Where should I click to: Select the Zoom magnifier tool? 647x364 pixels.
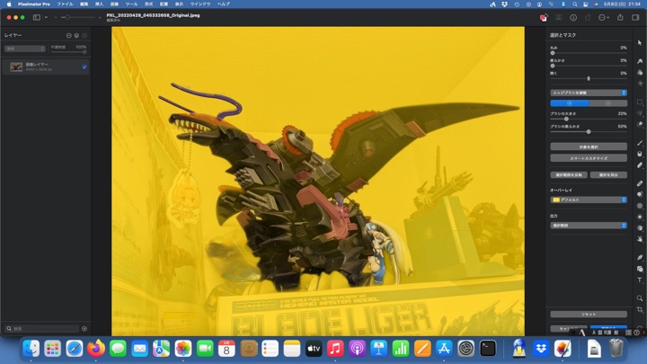pyautogui.click(x=640, y=298)
